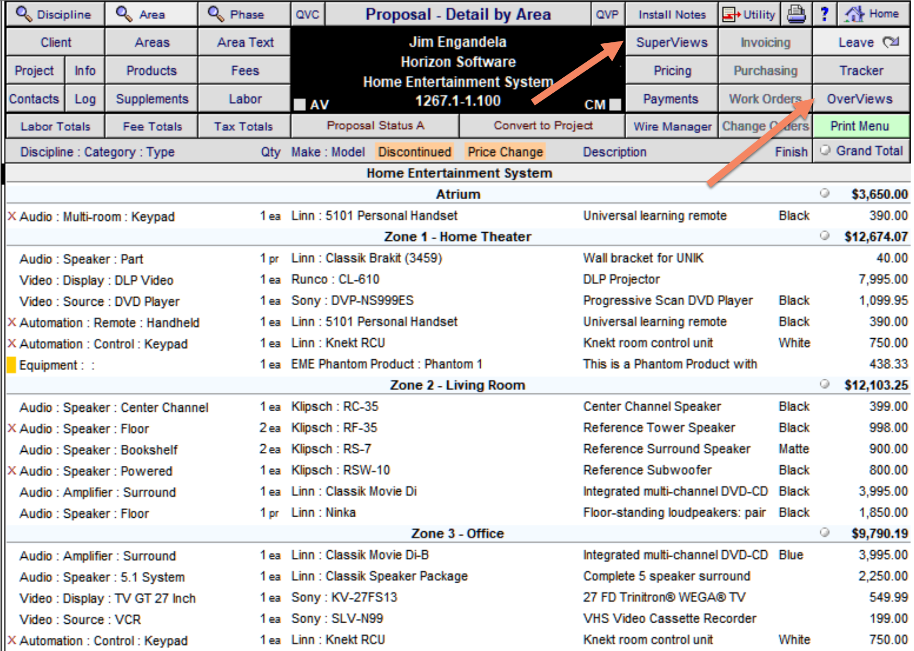Screen dimensions: 914x651
Task: Open the green Print Menu
Action: (861, 126)
